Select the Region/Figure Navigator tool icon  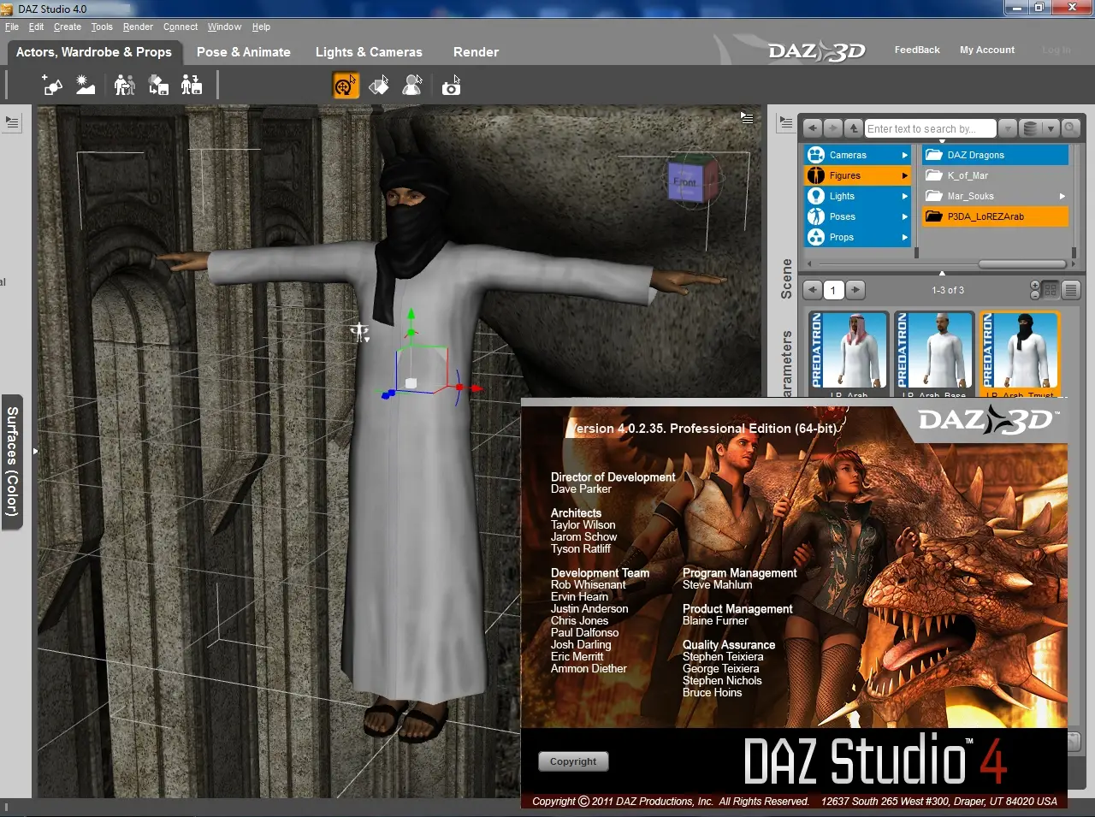[x=412, y=85]
